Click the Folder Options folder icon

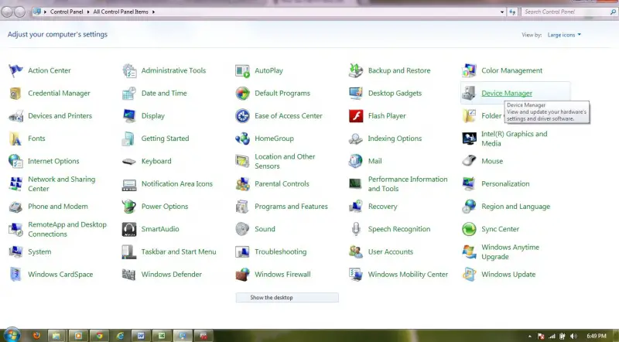click(469, 116)
